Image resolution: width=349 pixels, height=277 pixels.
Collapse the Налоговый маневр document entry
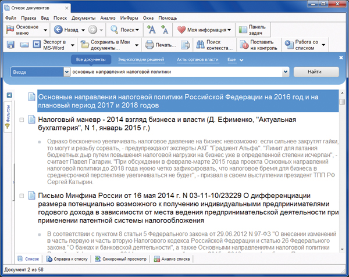click(22, 120)
